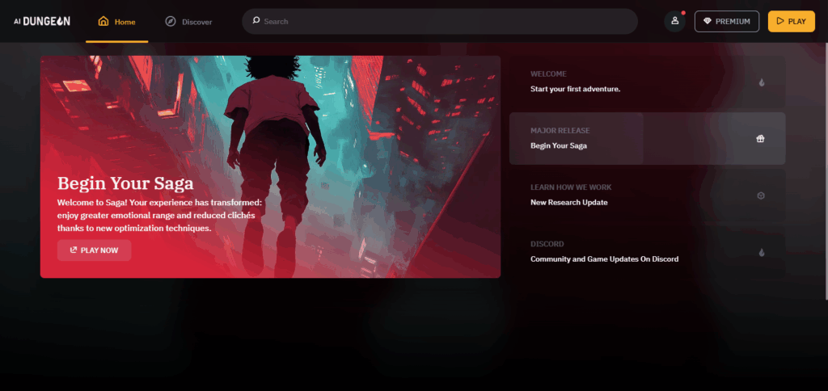Select the WELCOME Start your first adventure card
Viewport: 828px width, 391px height.
coord(648,82)
